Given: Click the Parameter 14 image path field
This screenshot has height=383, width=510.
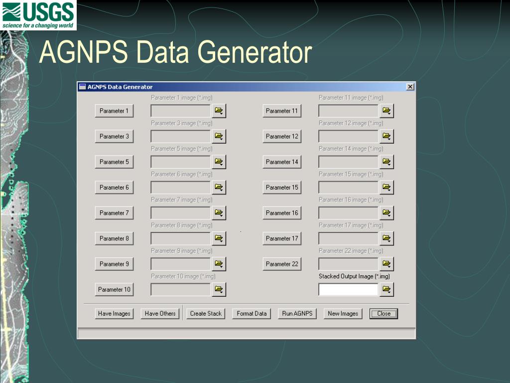Looking at the screenshot, I should point(348,162).
